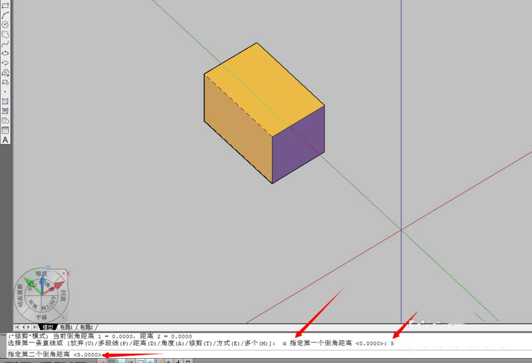The image size is (532, 363).
Task: Toggle object snap on the status bar
Action: coord(141,360)
